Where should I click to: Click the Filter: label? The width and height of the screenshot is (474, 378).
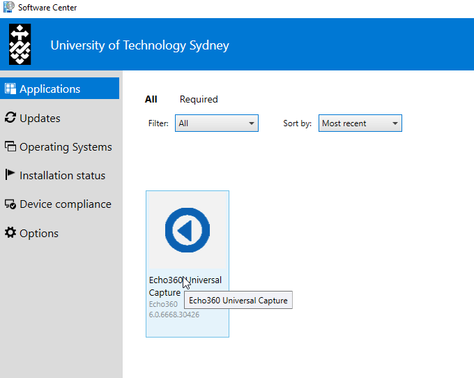click(158, 123)
